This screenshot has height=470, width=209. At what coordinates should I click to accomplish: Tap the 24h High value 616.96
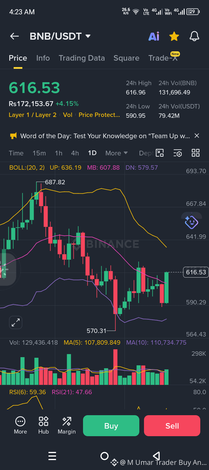(136, 92)
